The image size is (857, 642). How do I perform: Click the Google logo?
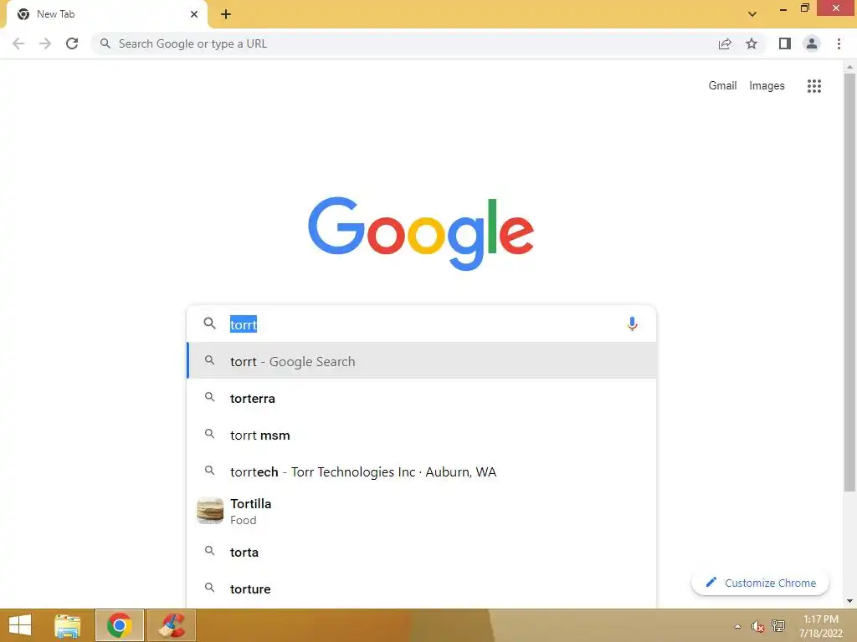(421, 233)
